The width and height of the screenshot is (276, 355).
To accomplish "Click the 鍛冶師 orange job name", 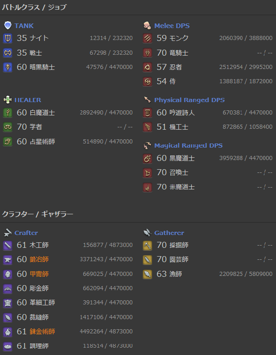I will coord(39,259).
